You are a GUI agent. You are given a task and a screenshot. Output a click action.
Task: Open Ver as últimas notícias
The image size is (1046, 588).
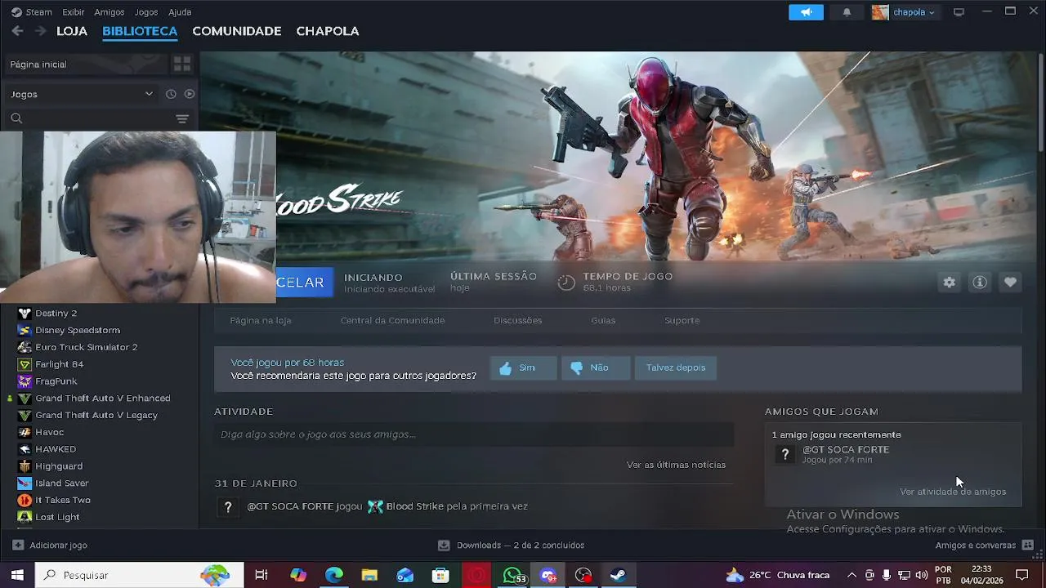click(676, 465)
